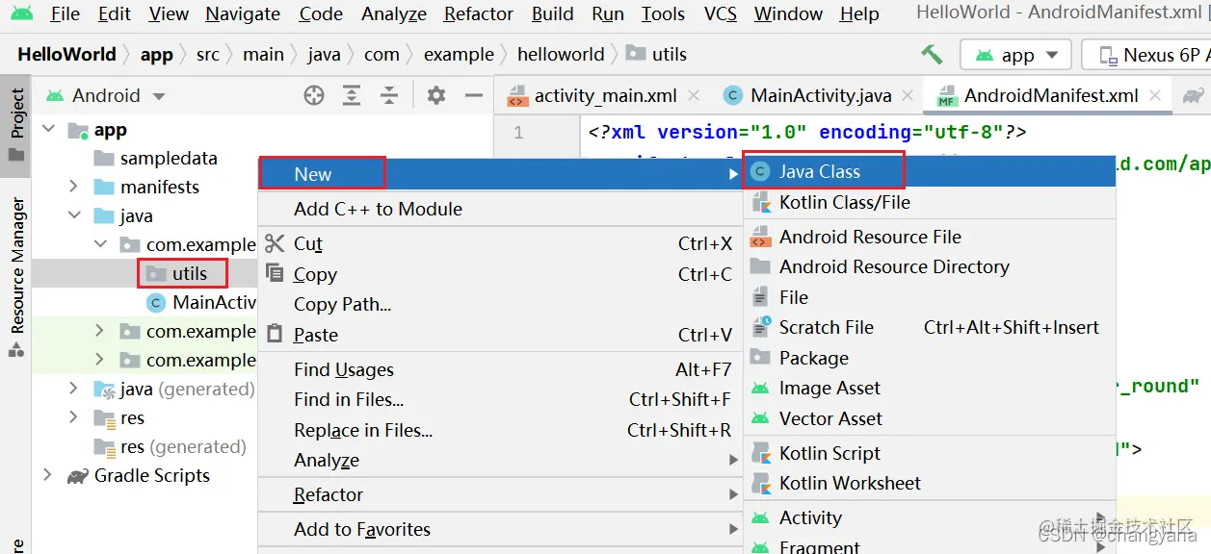Click the HelloWorld project breadcrumb
Viewport: 1211px width, 554px height.
(66, 55)
